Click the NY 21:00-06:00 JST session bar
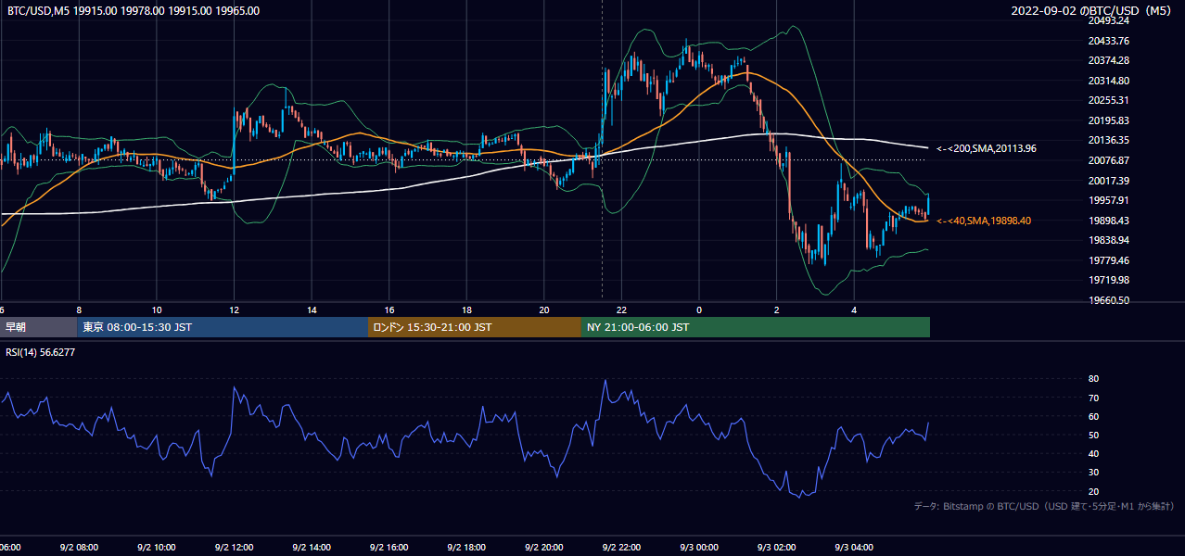This screenshot has height=556, width=1185. (756, 327)
